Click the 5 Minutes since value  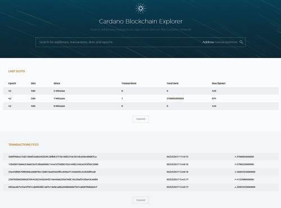[x=59, y=91]
